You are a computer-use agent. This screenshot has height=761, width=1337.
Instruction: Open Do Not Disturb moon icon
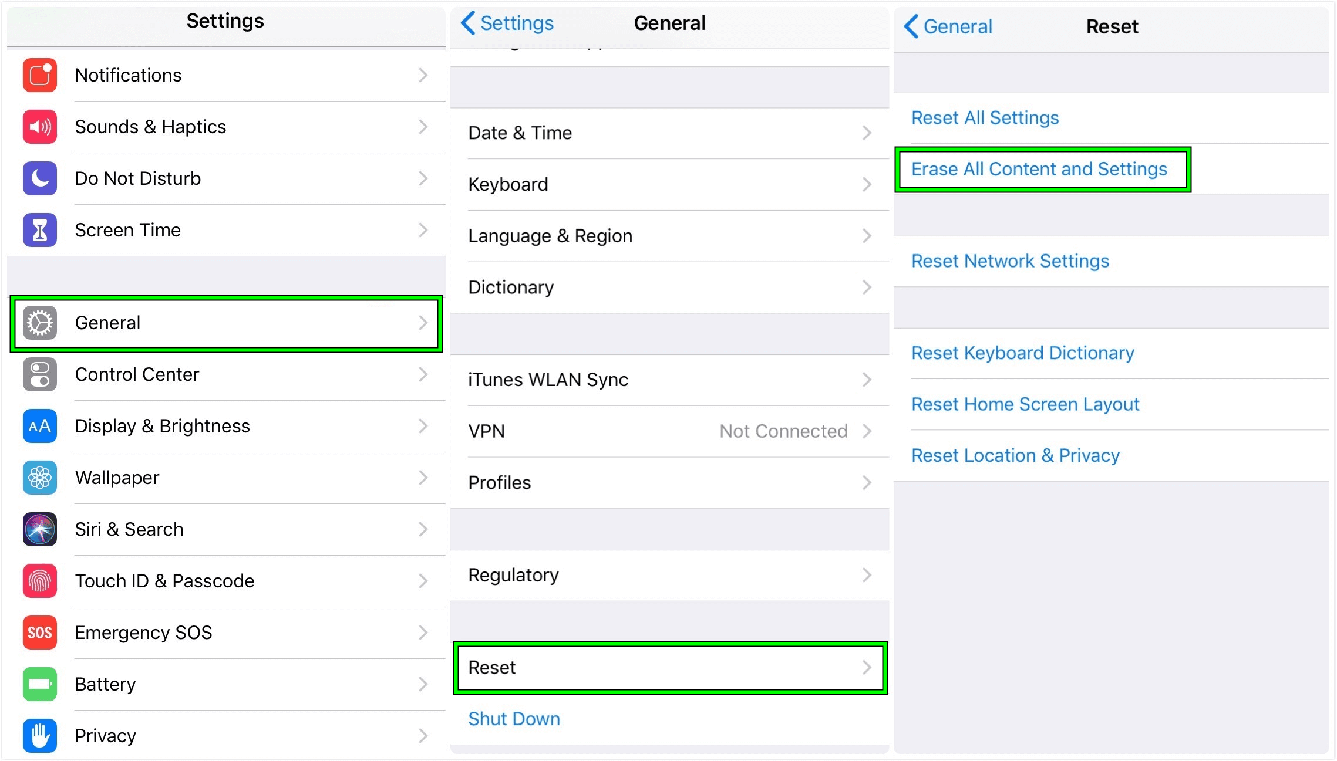click(39, 178)
